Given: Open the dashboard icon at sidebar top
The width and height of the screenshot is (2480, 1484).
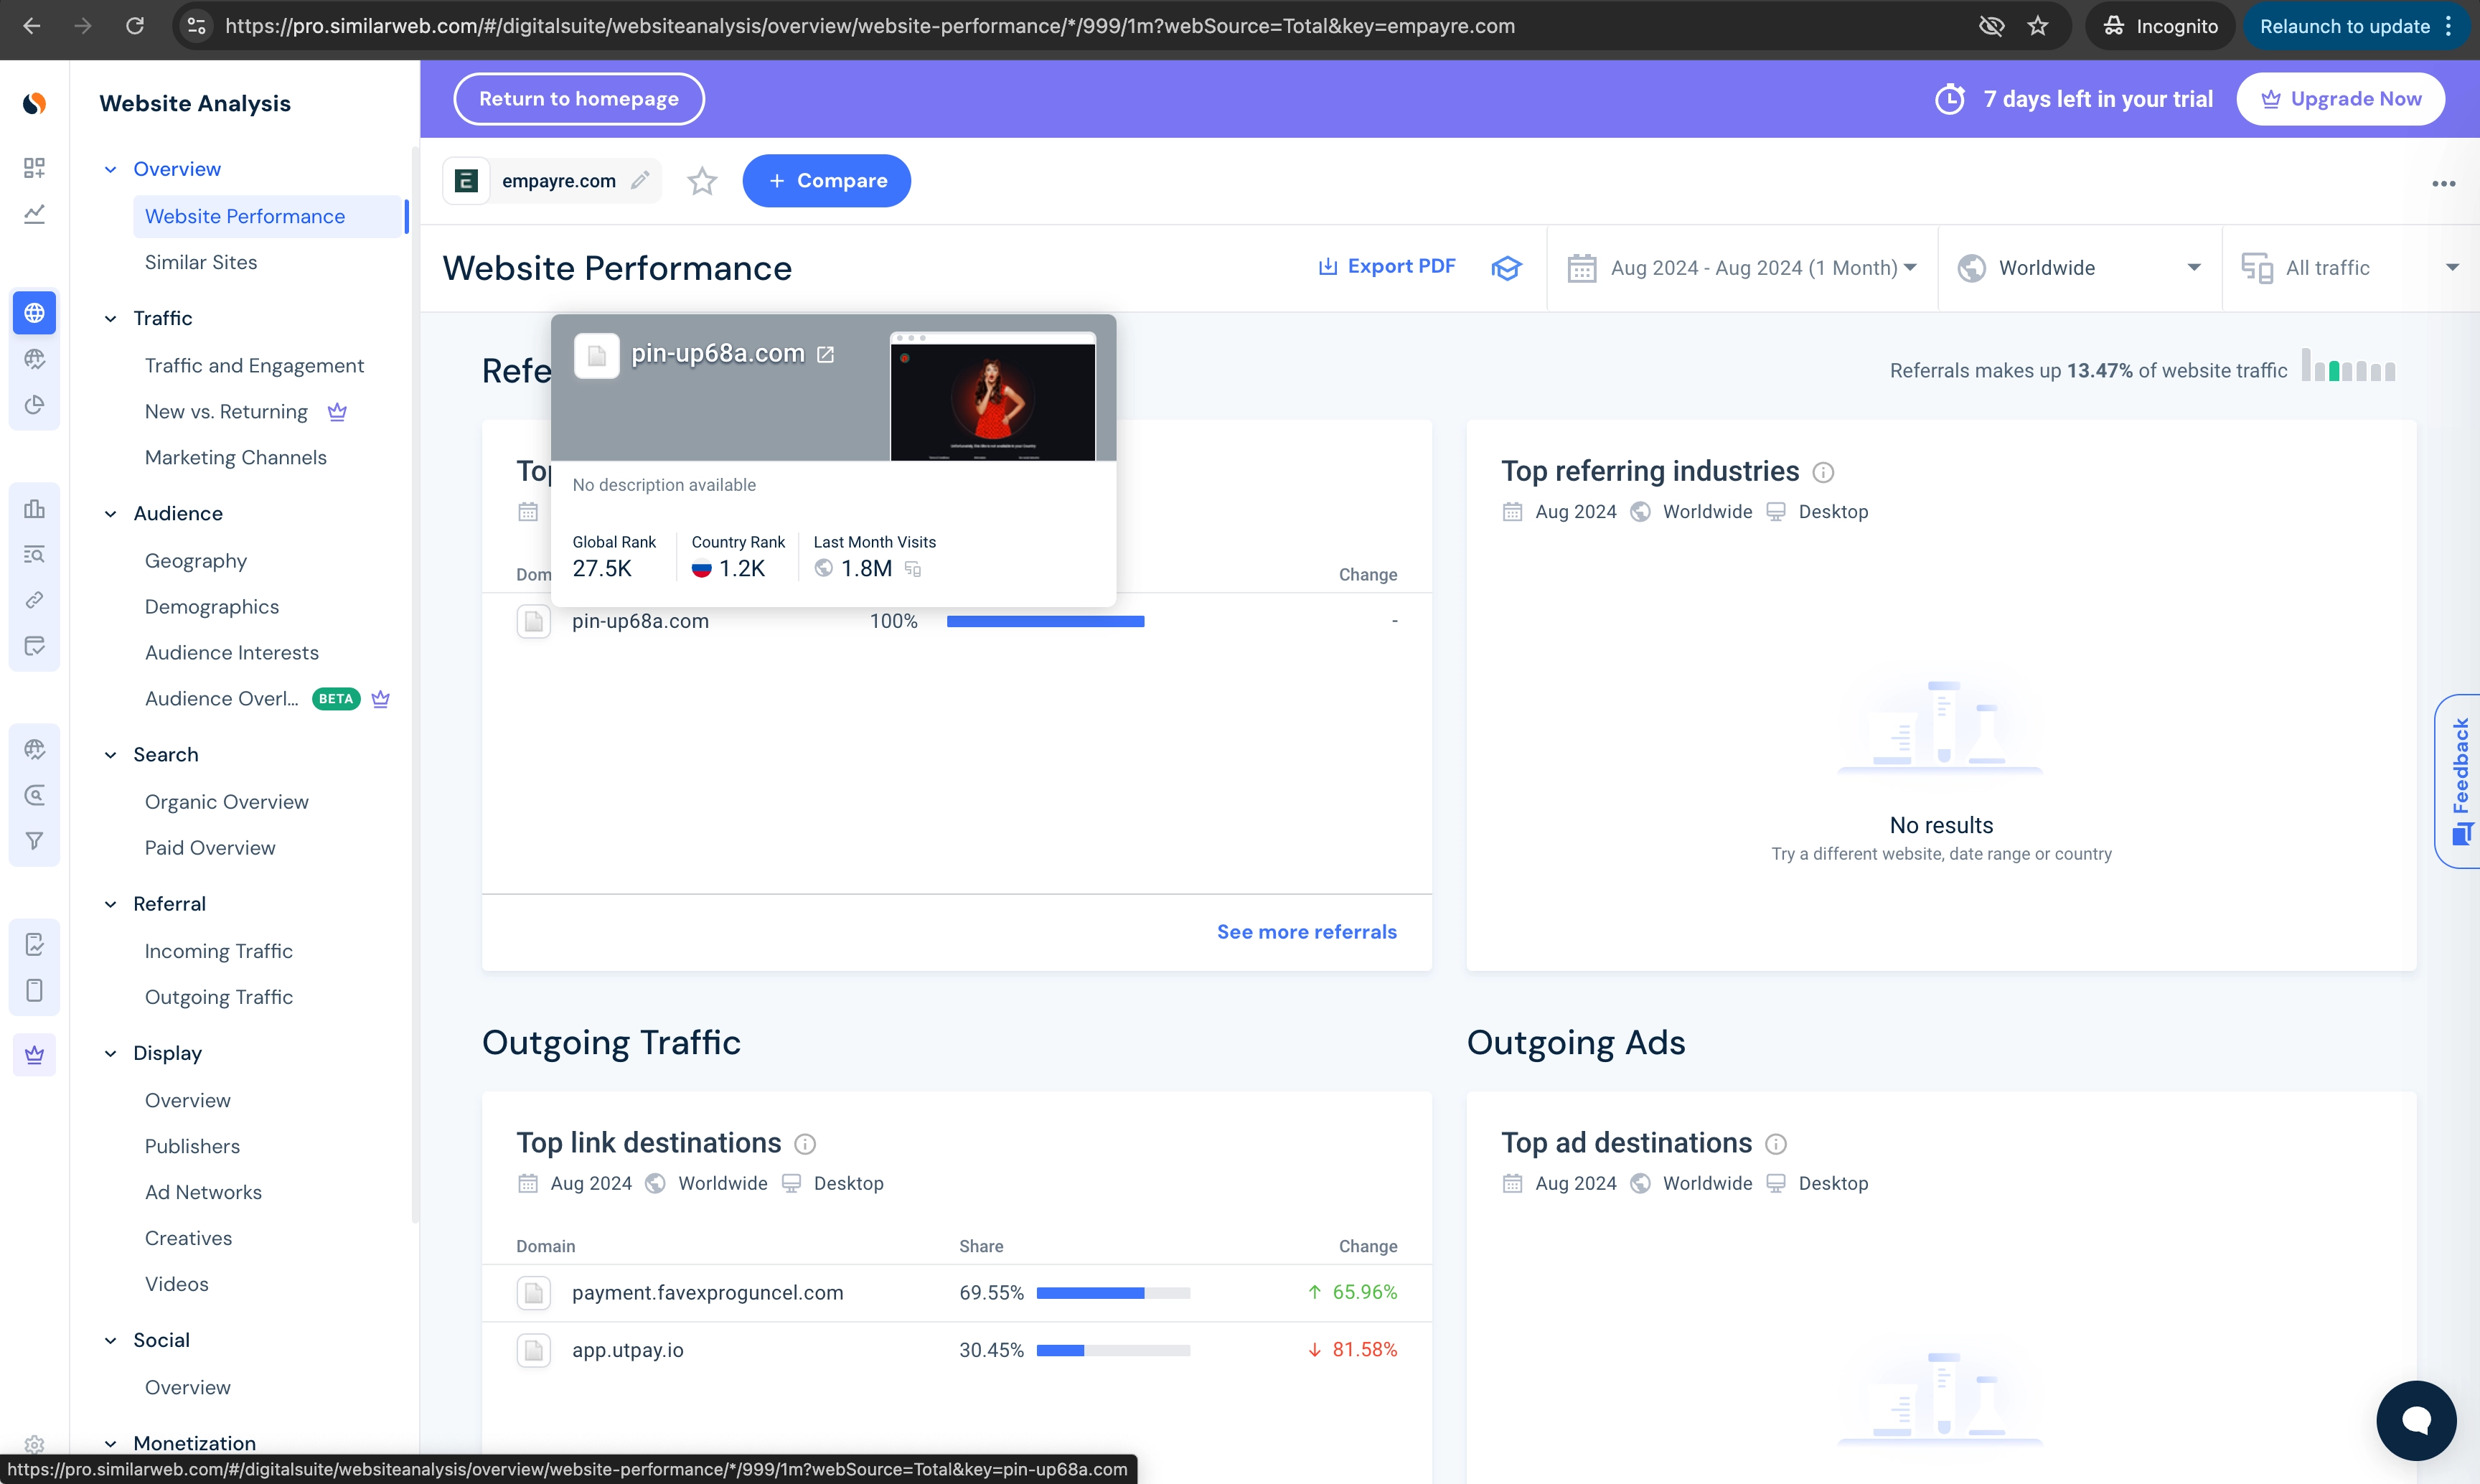Looking at the screenshot, I should coord(35,168).
